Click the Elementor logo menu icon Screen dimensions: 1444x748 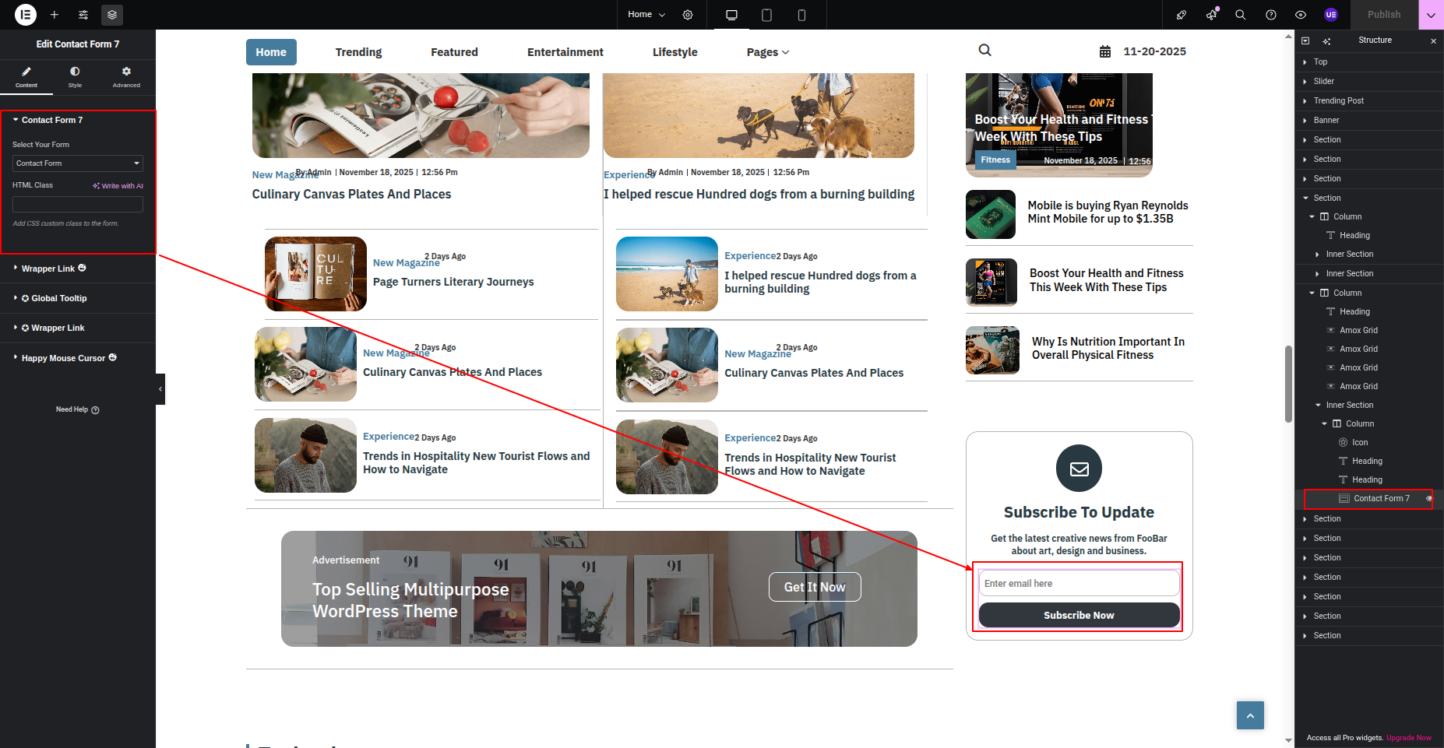pyautogui.click(x=26, y=15)
